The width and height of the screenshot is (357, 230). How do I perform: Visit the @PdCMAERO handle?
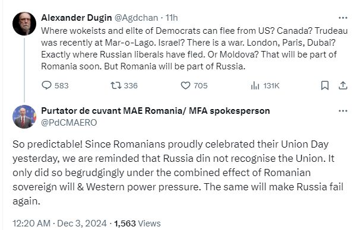tap(69, 123)
